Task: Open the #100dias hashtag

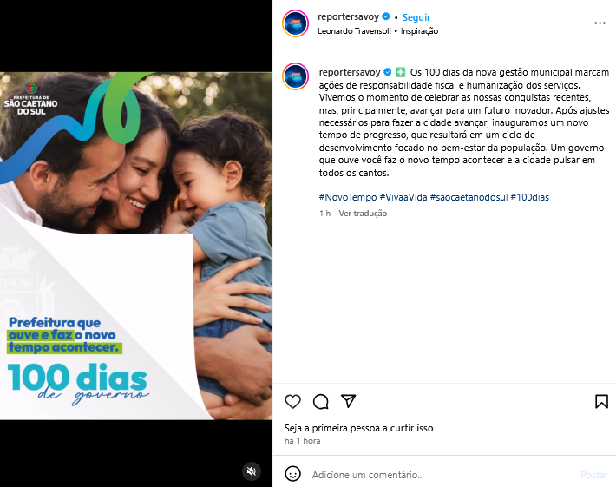Action: click(529, 197)
